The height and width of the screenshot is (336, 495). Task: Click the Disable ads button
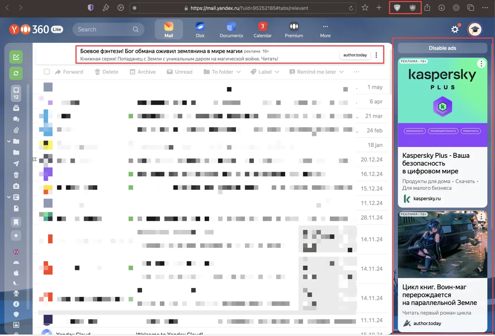tap(442, 48)
